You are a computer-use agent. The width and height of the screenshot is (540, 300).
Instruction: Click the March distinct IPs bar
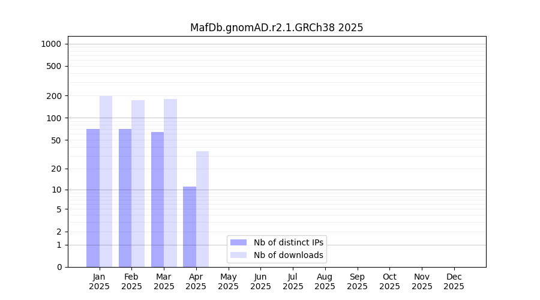(x=157, y=199)
